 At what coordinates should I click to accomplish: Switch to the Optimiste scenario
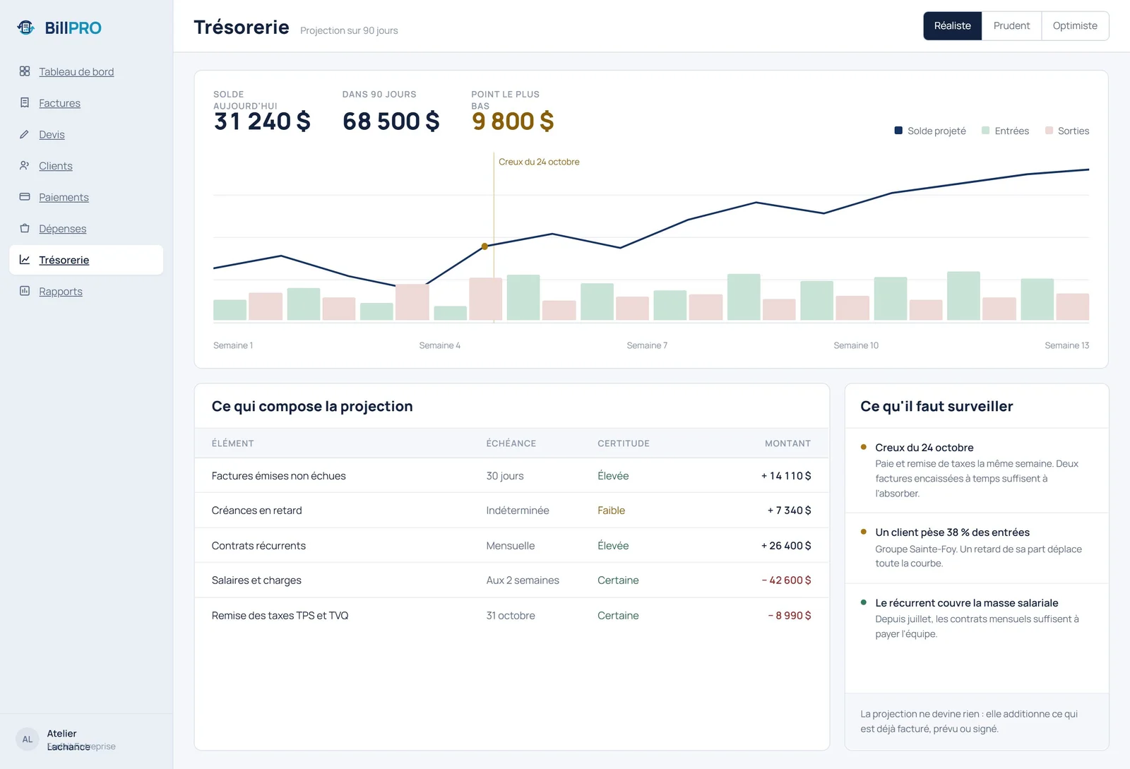pyautogui.click(x=1075, y=26)
